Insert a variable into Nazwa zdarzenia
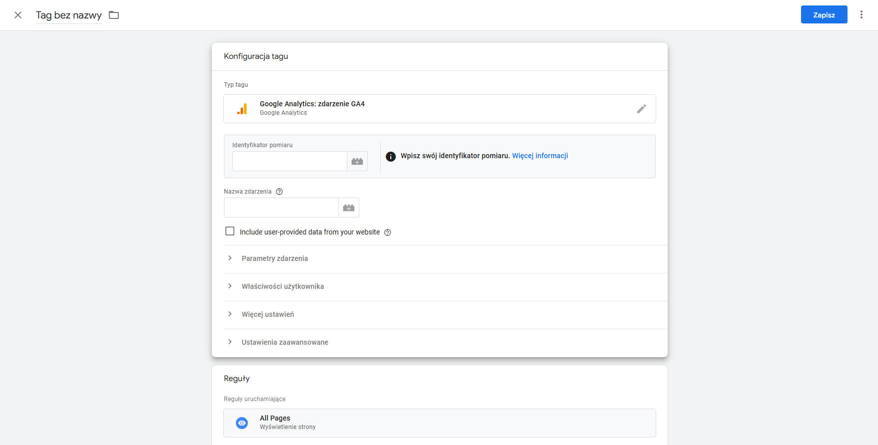The image size is (878, 445). pos(349,208)
